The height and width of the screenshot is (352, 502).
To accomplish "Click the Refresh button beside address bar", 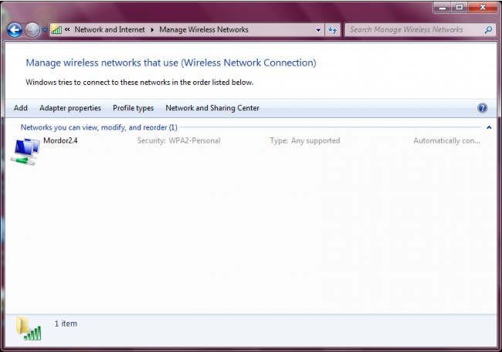I will pyautogui.click(x=333, y=30).
